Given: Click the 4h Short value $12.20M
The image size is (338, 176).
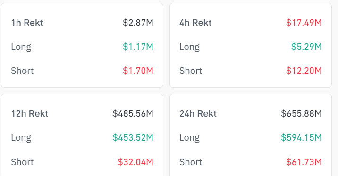Looking at the screenshot, I should click(304, 71).
